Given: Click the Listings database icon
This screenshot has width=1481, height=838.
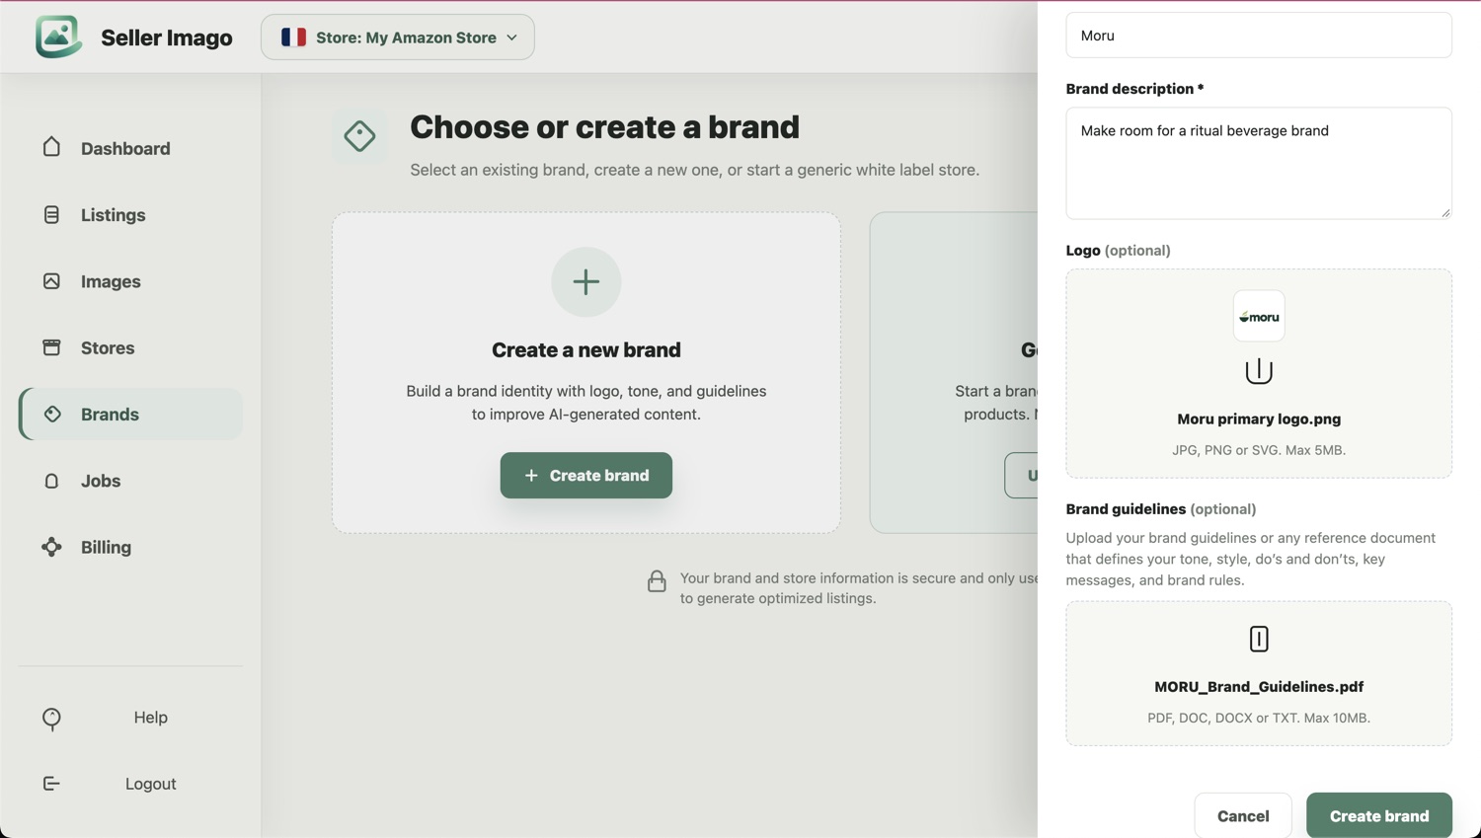Looking at the screenshot, I should click(x=51, y=214).
